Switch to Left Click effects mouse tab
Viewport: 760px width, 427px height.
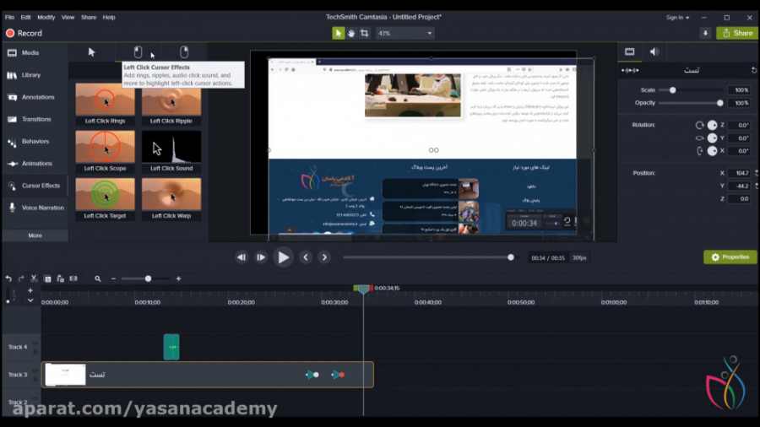point(138,52)
